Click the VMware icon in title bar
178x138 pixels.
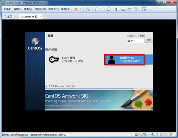coord(3,3)
